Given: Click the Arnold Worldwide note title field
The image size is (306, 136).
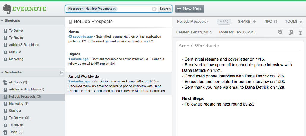Looking at the screenshot, I should tap(240, 46).
